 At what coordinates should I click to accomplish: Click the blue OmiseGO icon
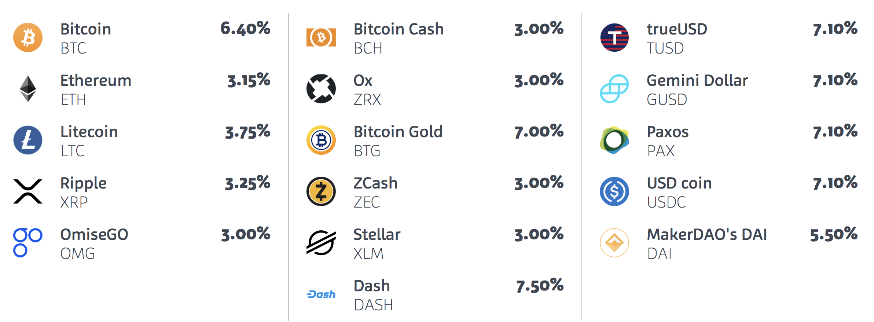coord(28,243)
